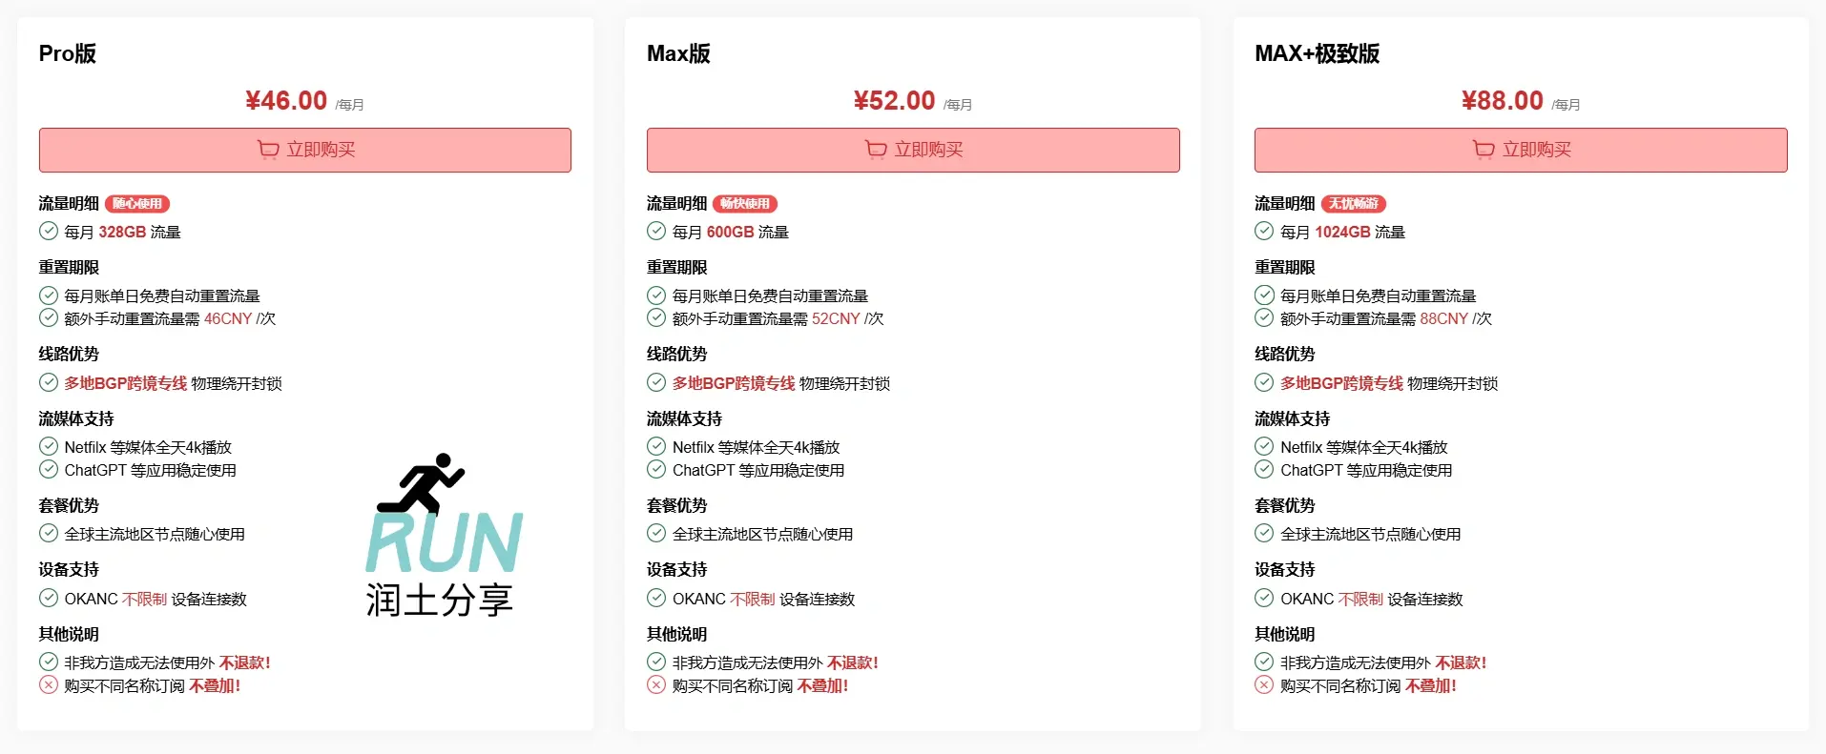Image resolution: width=1826 pixels, height=754 pixels.
Task: Open 多地BGP跨境专线 link in Pro版 card
Action: [126, 383]
